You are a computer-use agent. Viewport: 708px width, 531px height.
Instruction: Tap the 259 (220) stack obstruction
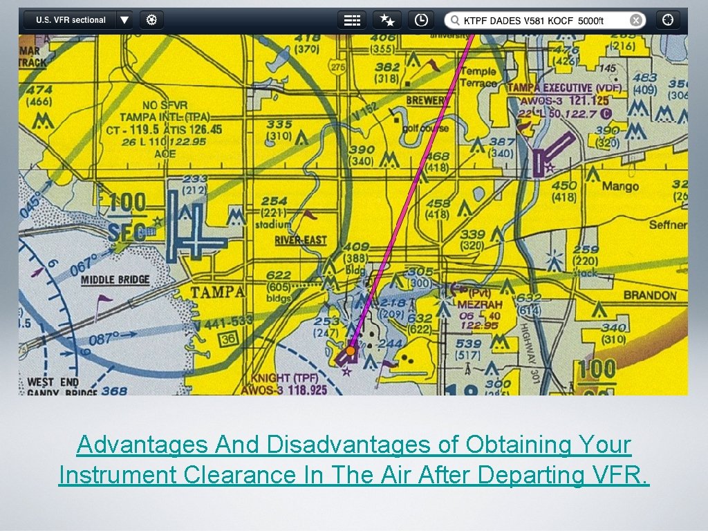click(x=586, y=261)
